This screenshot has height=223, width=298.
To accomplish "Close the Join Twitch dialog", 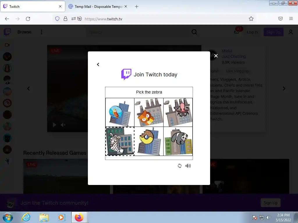I will pyautogui.click(x=216, y=56).
